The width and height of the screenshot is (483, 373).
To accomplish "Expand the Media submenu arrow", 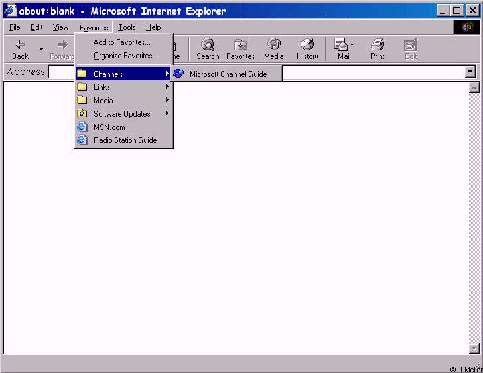I will pos(167,100).
